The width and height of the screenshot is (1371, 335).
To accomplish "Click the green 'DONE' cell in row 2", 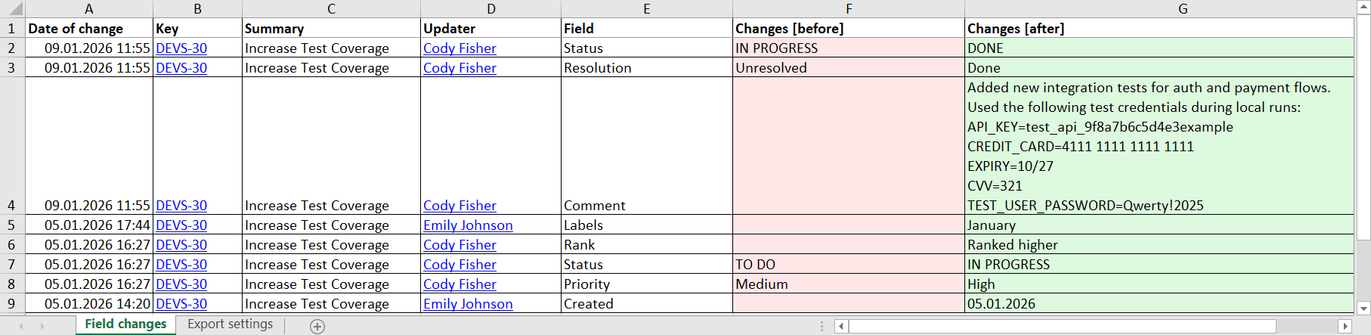I will pos(1159,48).
